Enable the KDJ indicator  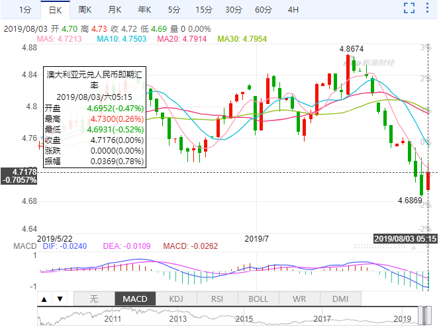coord(176,299)
